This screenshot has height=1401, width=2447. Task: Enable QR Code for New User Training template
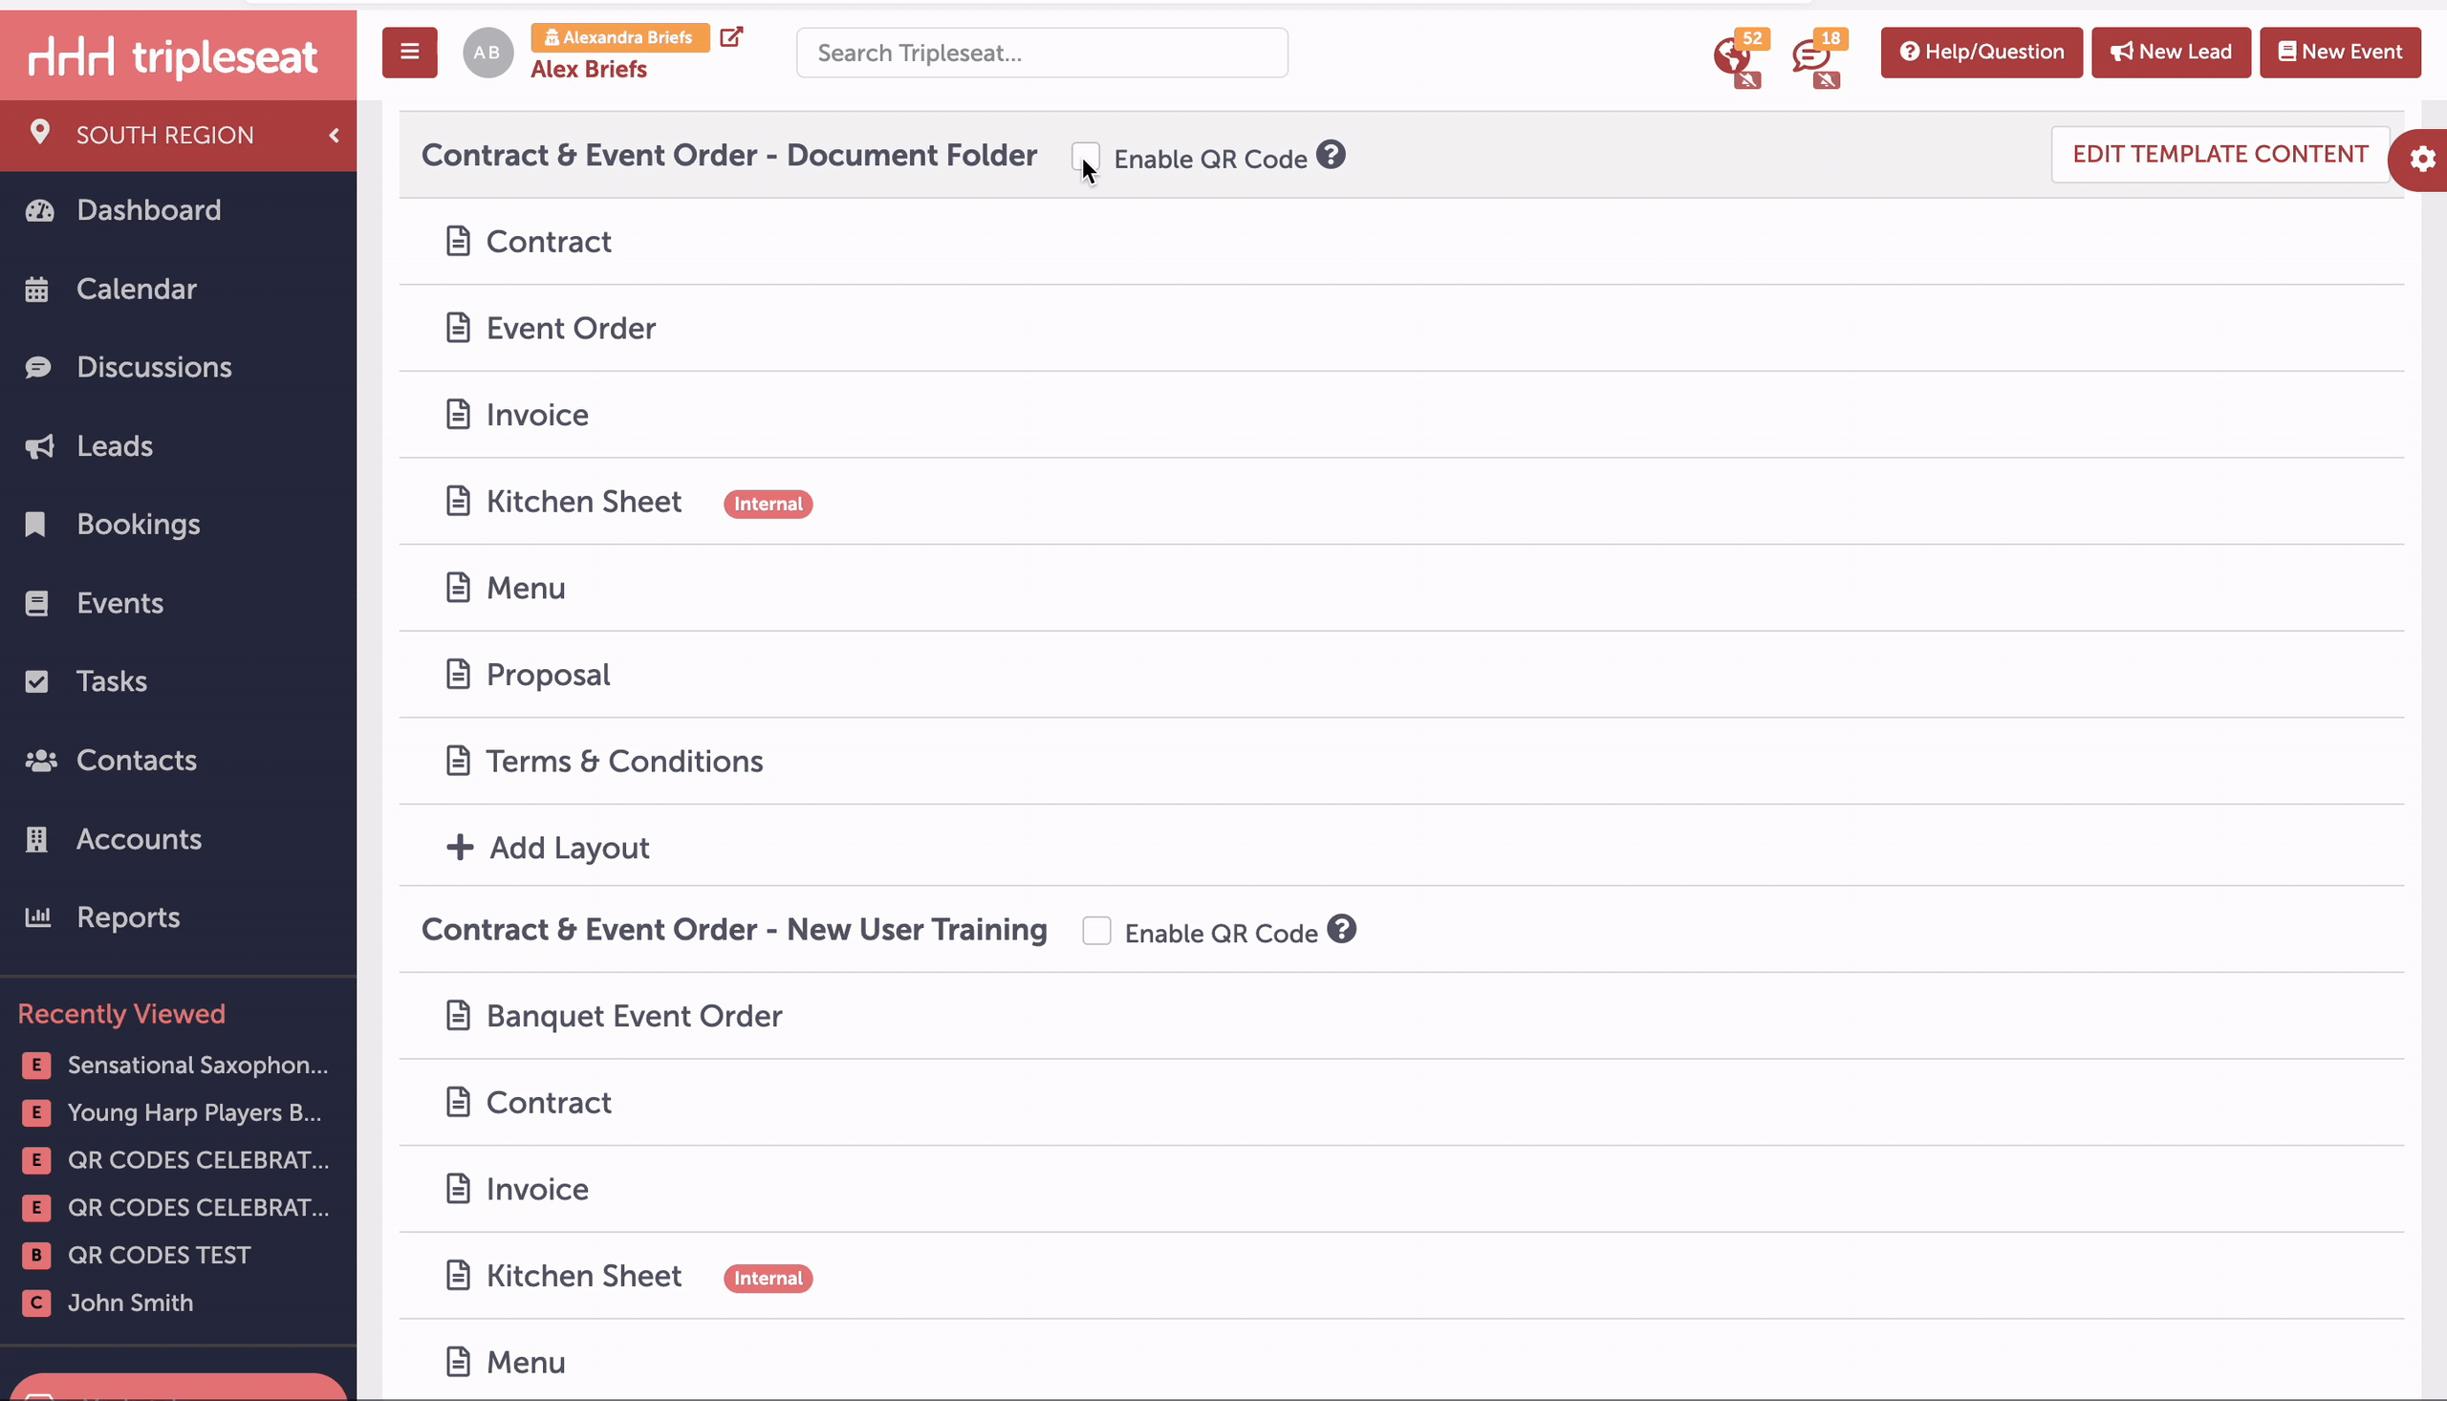1096,931
